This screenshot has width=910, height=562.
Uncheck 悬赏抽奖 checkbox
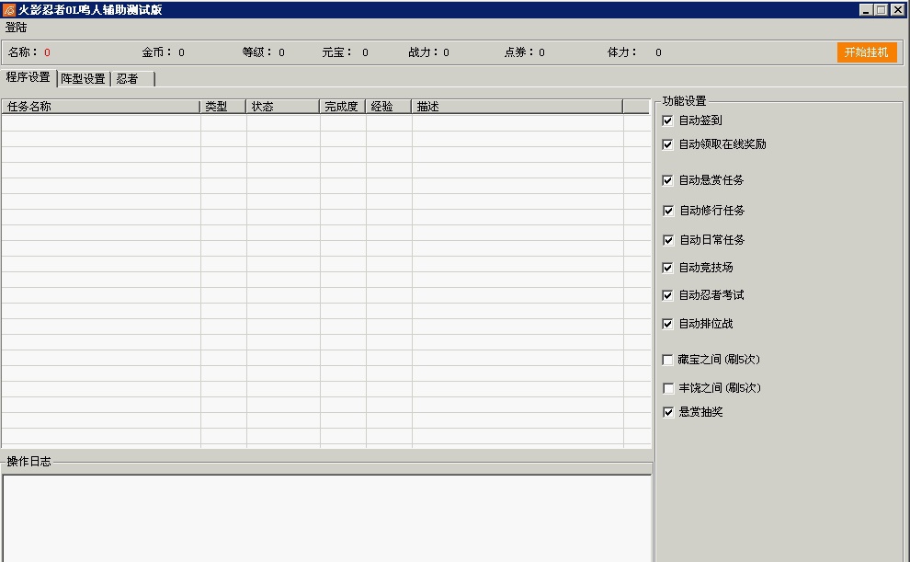(668, 412)
